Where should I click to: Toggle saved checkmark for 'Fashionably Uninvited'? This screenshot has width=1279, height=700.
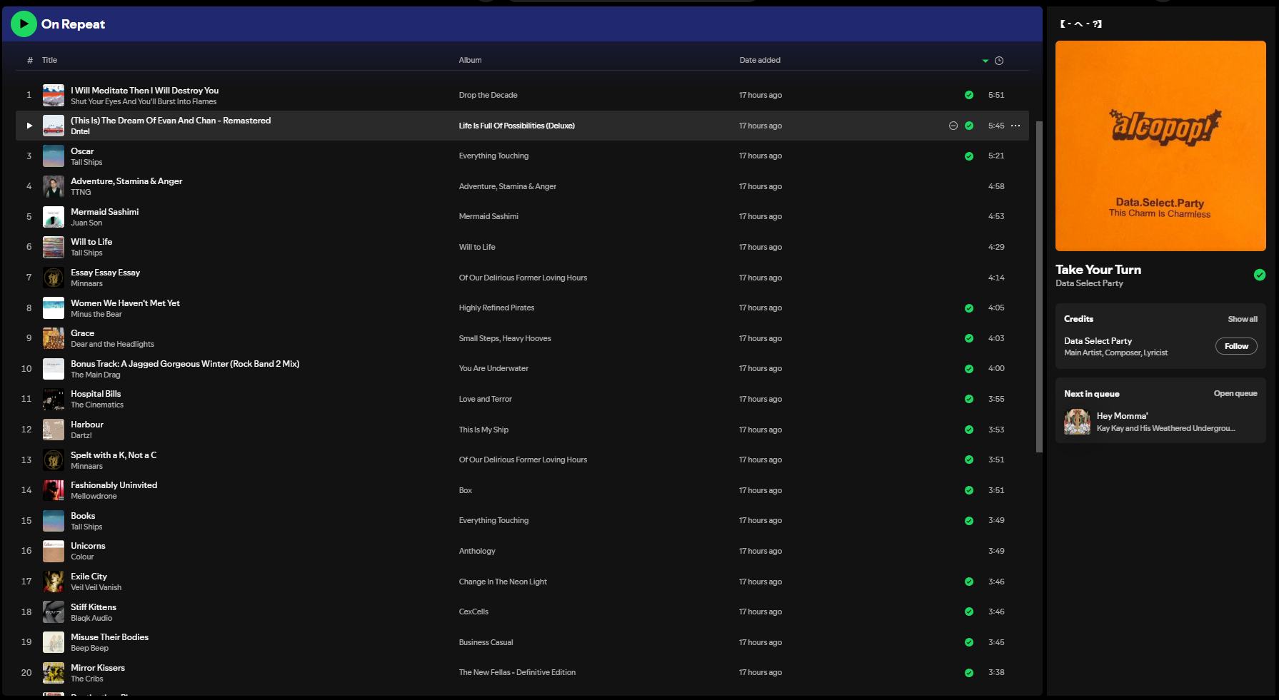[x=969, y=490]
